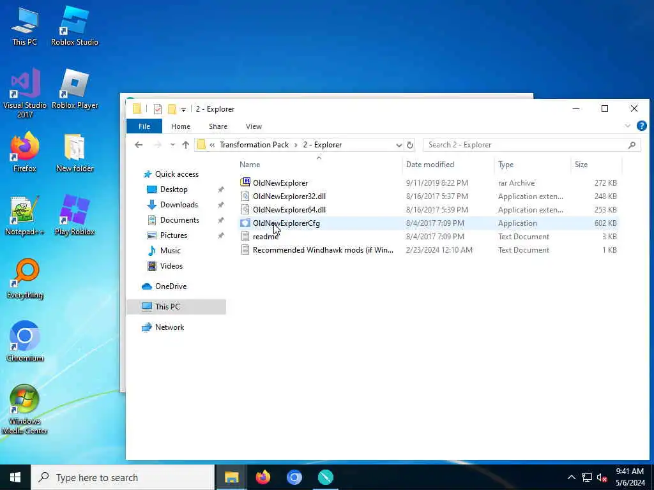Open Pictures in navigation pane
Image resolution: width=654 pixels, height=490 pixels.
click(x=174, y=235)
